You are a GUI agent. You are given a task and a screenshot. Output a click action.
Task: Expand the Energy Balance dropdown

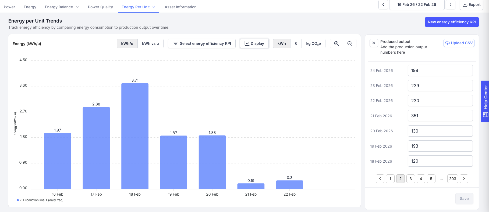click(62, 7)
